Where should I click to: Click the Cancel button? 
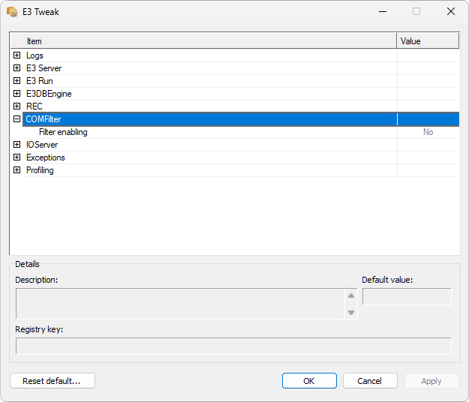coord(370,381)
